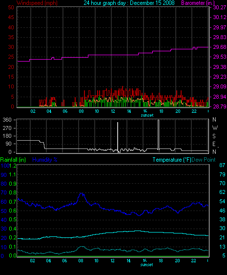Select barometer scale value 30.12

[x=220, y=17]
